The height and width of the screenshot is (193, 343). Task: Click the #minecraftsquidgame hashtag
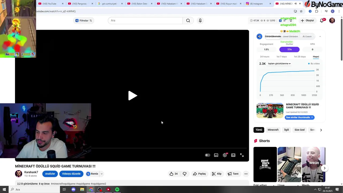[63, 184]
